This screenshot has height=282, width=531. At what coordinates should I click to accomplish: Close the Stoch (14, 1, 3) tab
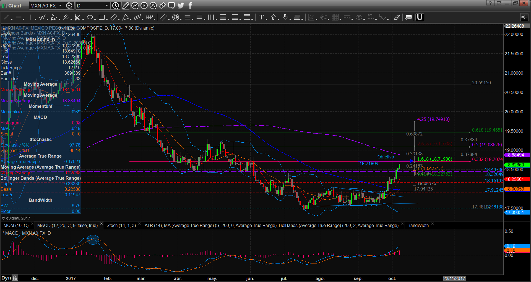139,224
